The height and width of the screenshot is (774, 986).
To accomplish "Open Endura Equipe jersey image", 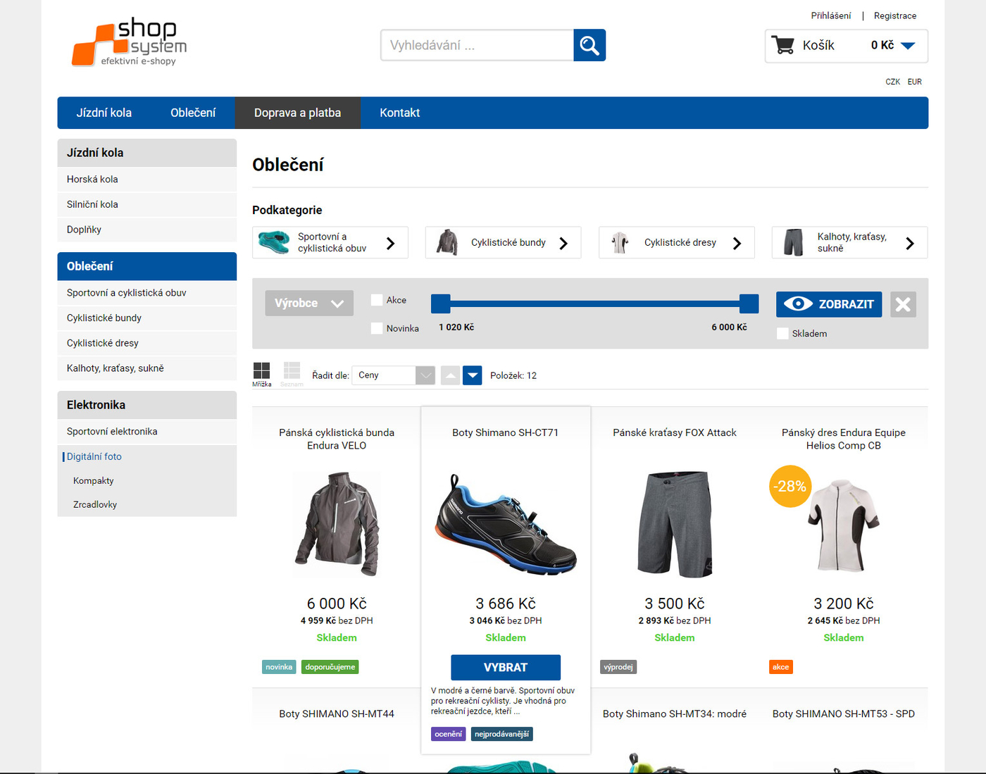I will pos(844,525).
